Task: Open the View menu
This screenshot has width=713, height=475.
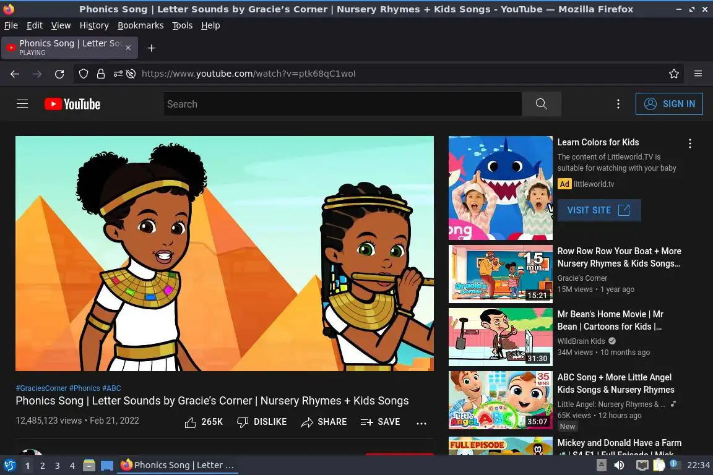Action: pyautogui.click(x=61, y=25)
